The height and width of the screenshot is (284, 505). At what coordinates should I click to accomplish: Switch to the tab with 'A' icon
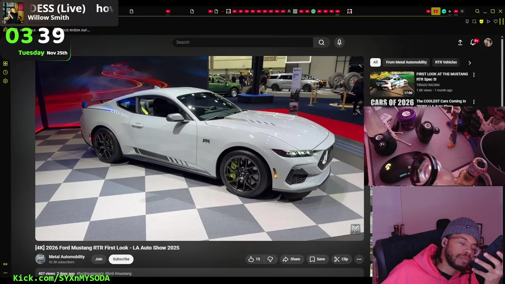[289, 11]
